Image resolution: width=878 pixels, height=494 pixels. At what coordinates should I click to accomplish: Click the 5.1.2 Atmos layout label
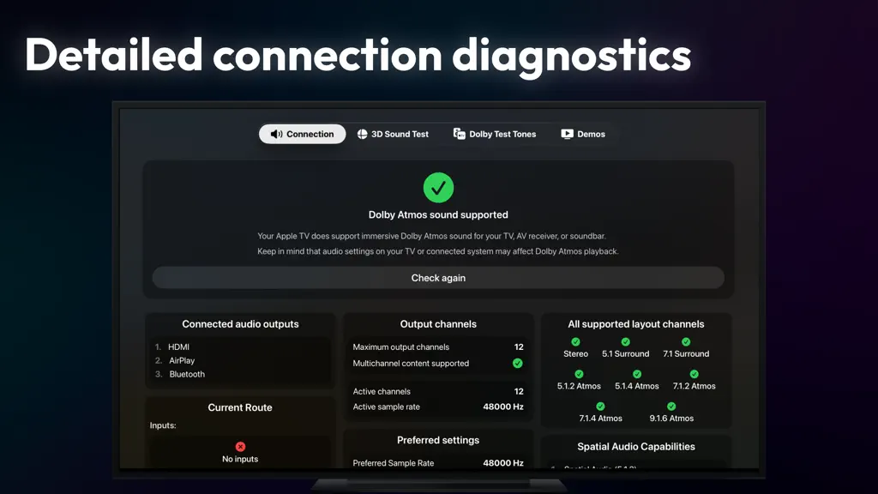pos(579,386)
